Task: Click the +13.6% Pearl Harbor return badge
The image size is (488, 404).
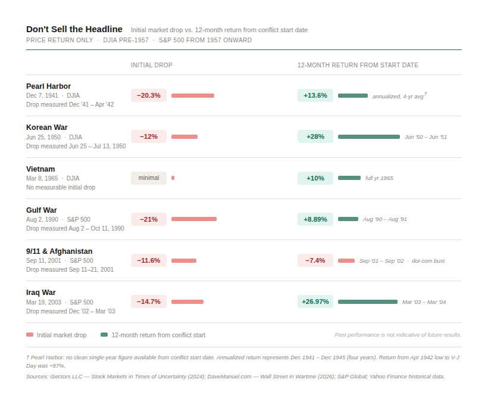Action: click(315, 95)
